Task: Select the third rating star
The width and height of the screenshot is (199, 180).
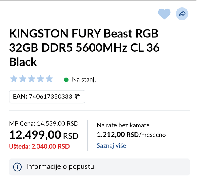Action: (31, 79)
